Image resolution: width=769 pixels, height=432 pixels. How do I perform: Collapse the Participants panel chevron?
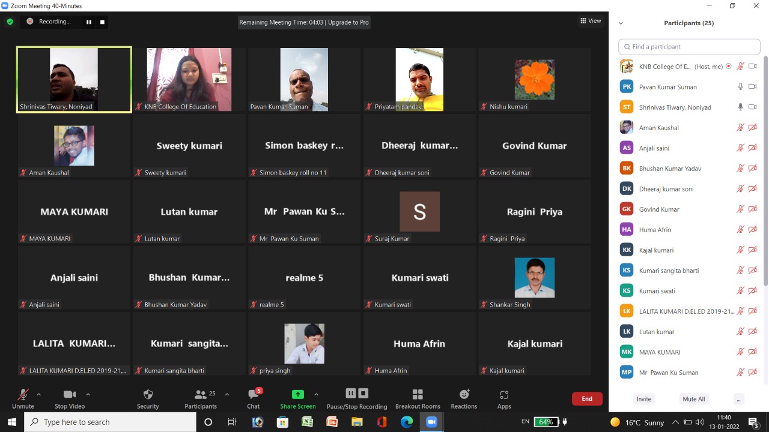[x=621, y=23]
